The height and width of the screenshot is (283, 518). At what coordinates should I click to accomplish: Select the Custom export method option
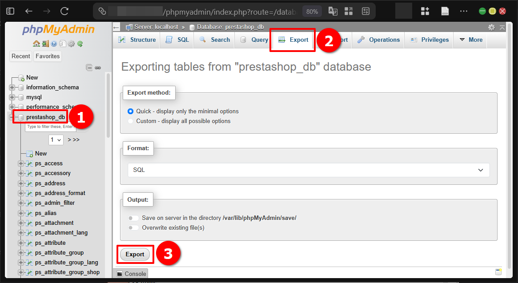(x=131, y=121)
